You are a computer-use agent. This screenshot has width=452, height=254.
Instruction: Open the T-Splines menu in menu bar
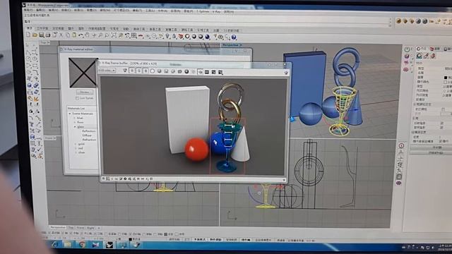click(203, 11)
